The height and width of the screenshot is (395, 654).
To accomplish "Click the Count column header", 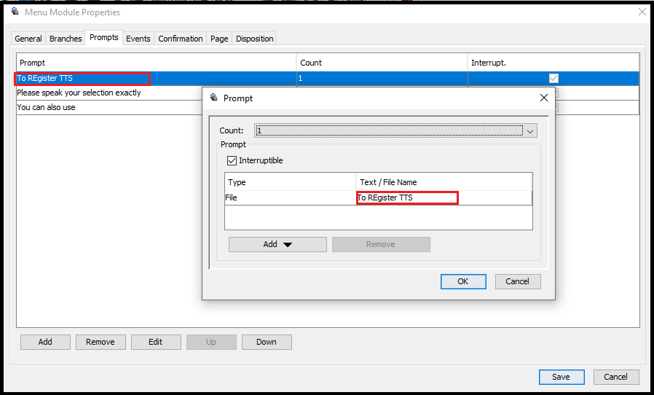I will 382,63.
